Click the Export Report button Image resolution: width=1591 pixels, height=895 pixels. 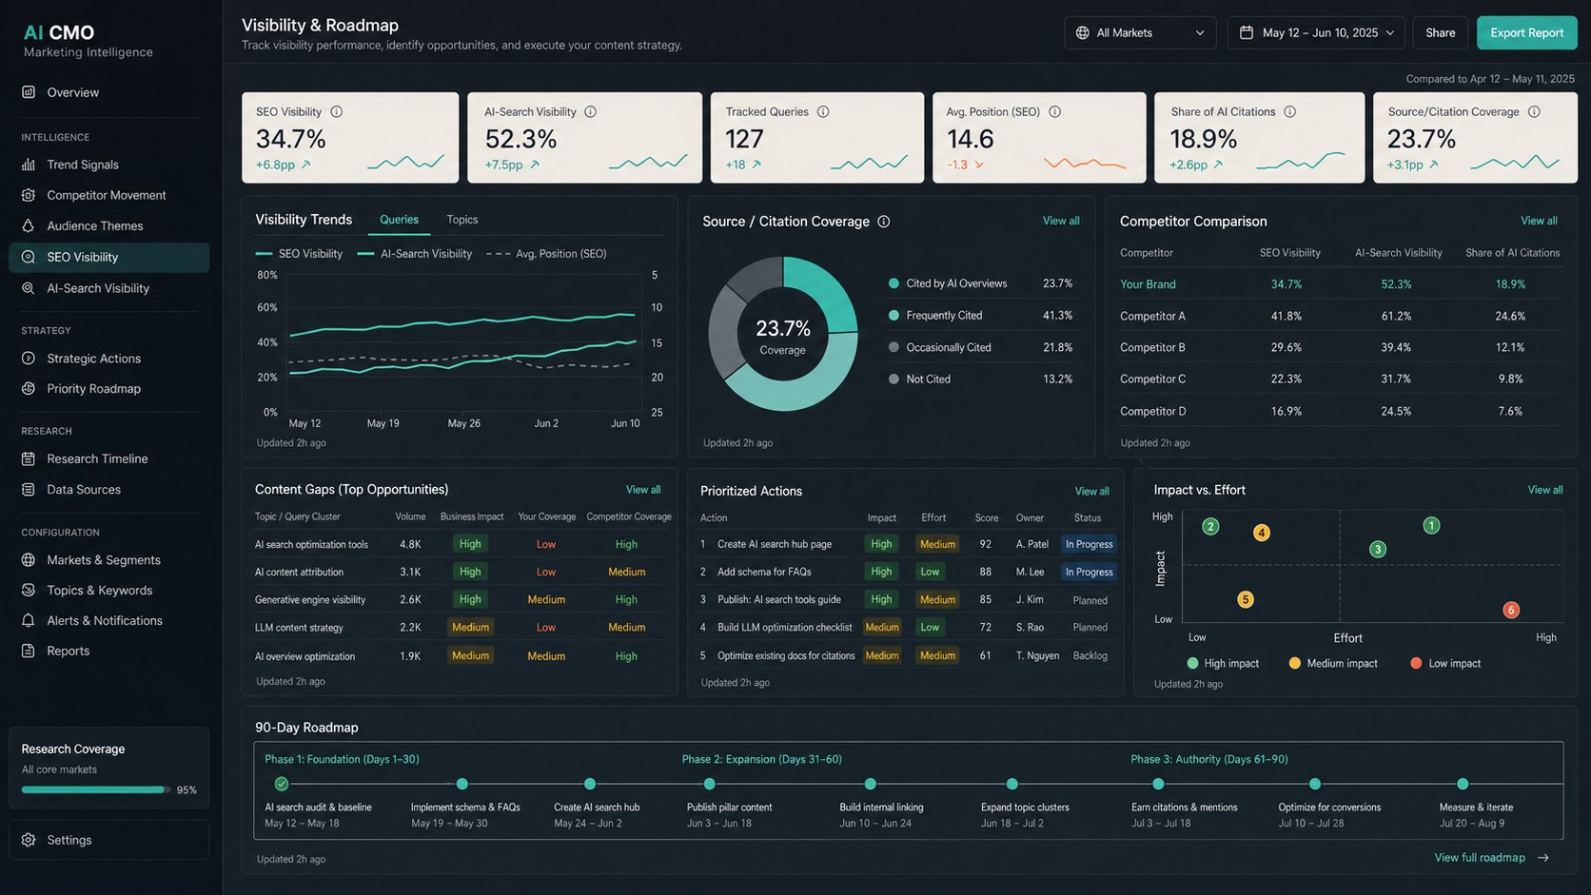coord(1526,32)
